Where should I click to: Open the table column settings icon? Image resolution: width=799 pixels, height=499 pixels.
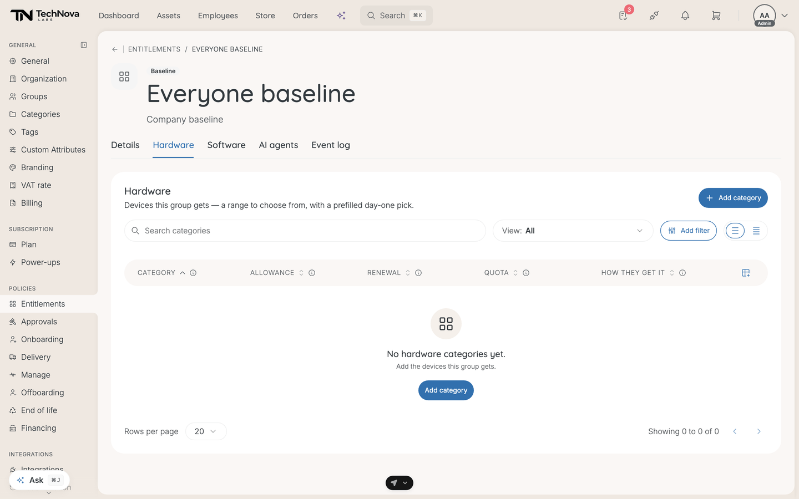[x=746, y=273]
